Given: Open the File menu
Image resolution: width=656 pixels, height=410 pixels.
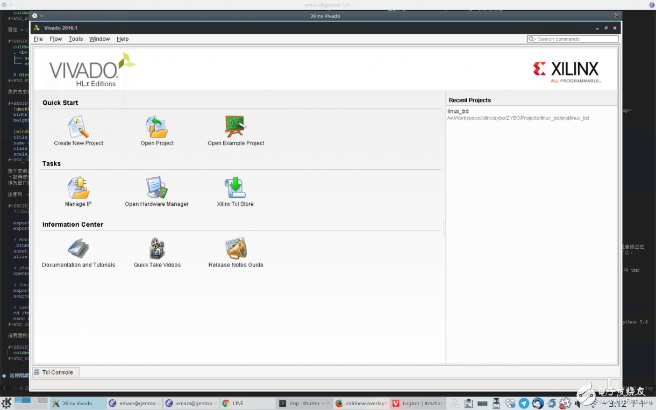Looking at the screenshot, I should pos(38,39).
